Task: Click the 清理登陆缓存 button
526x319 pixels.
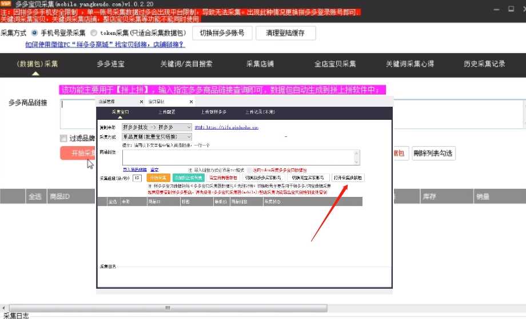Action: [x=285, y=33]
